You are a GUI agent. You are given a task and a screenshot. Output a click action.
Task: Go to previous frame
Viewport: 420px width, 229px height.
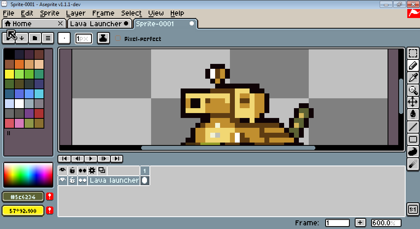click(78, 159)
